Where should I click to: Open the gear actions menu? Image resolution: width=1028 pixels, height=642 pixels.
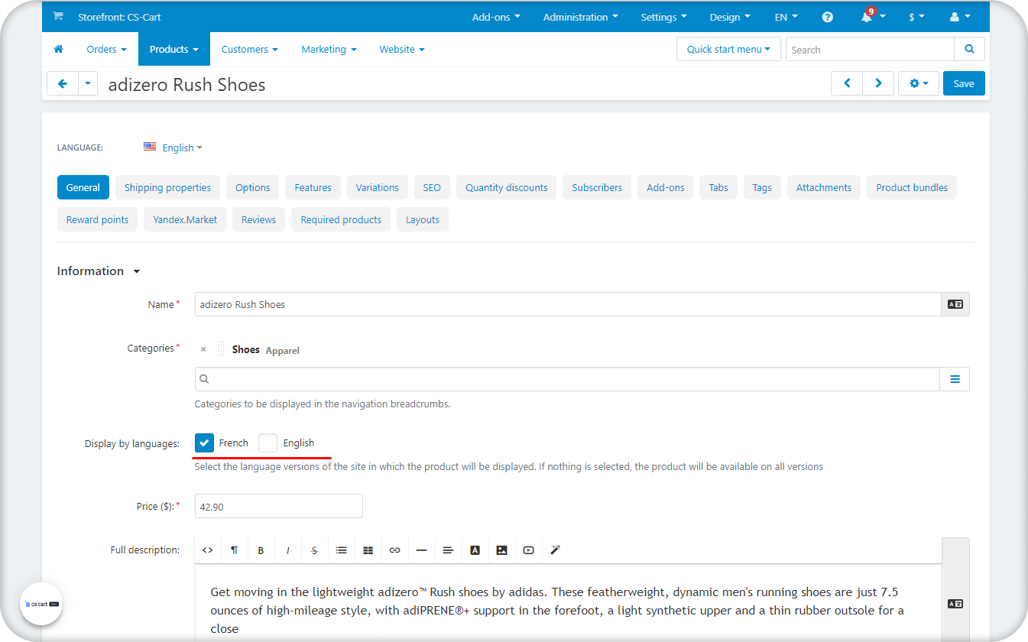coord(918,83)
